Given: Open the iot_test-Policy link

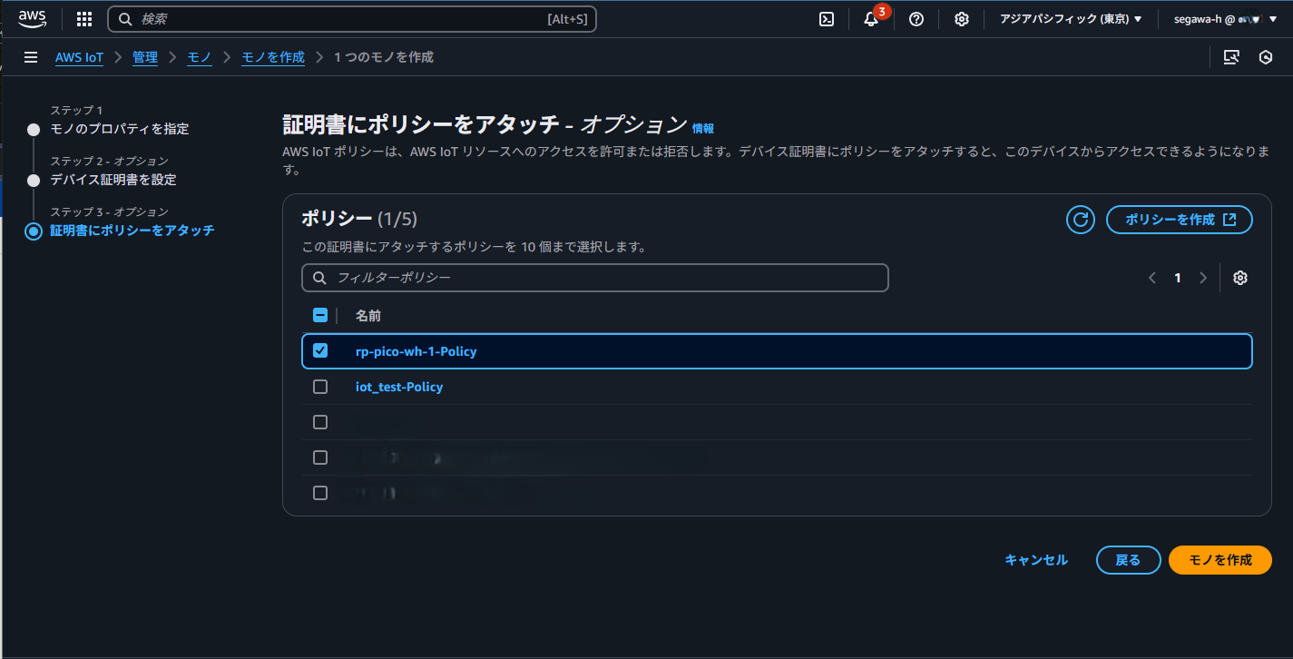Looking at the screenshot, I should click(399, 387).
